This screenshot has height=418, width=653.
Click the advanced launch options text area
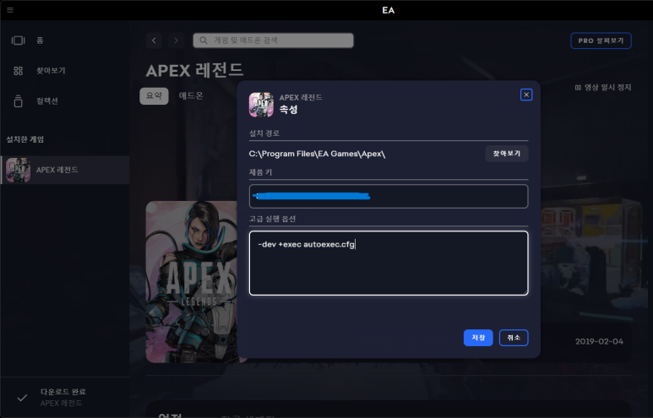389,263
